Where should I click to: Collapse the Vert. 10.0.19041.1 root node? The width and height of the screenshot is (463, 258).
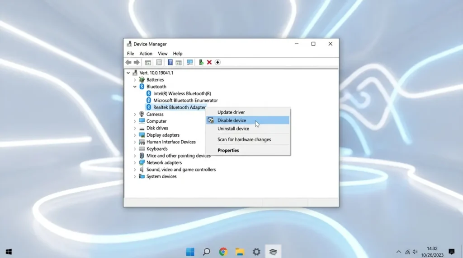tap(128, 73)
